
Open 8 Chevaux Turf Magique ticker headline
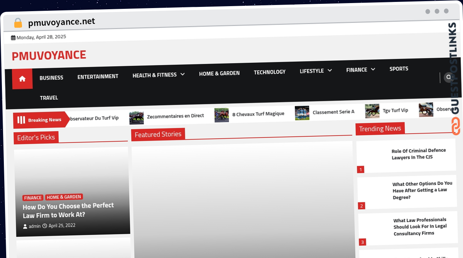pos(258,114)
